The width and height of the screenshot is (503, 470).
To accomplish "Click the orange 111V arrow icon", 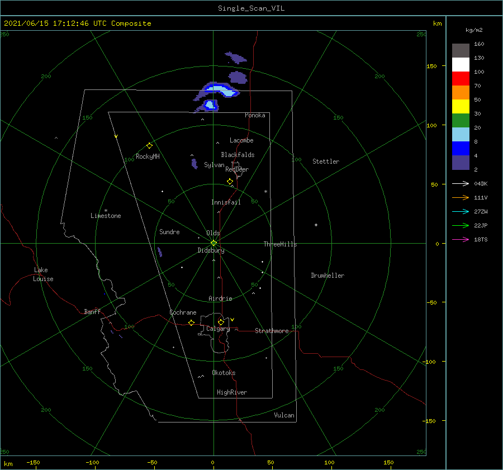I will [461, 198].
